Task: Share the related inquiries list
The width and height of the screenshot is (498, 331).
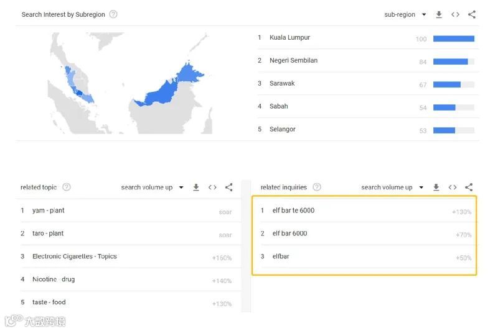Action: (x=469, y=187)
